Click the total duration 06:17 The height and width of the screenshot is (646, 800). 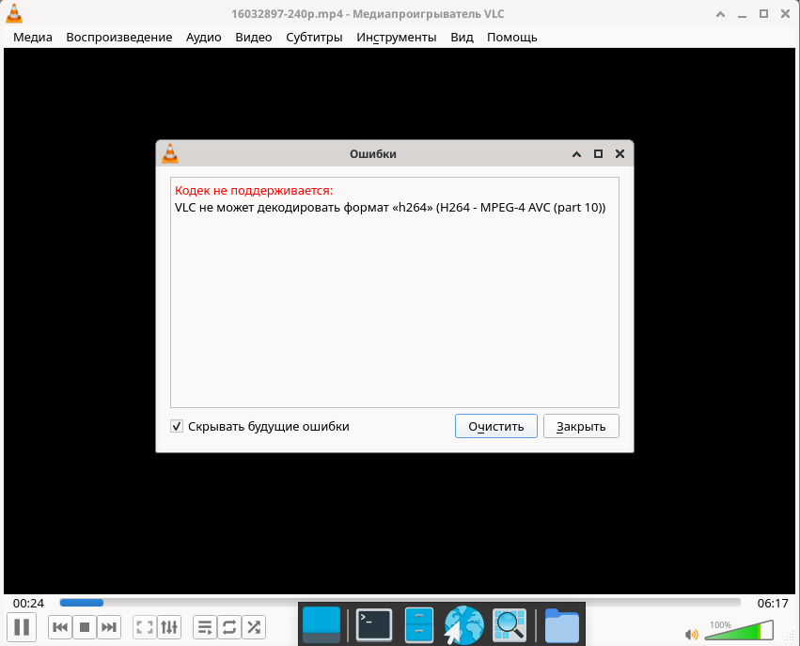click(773, 603)
